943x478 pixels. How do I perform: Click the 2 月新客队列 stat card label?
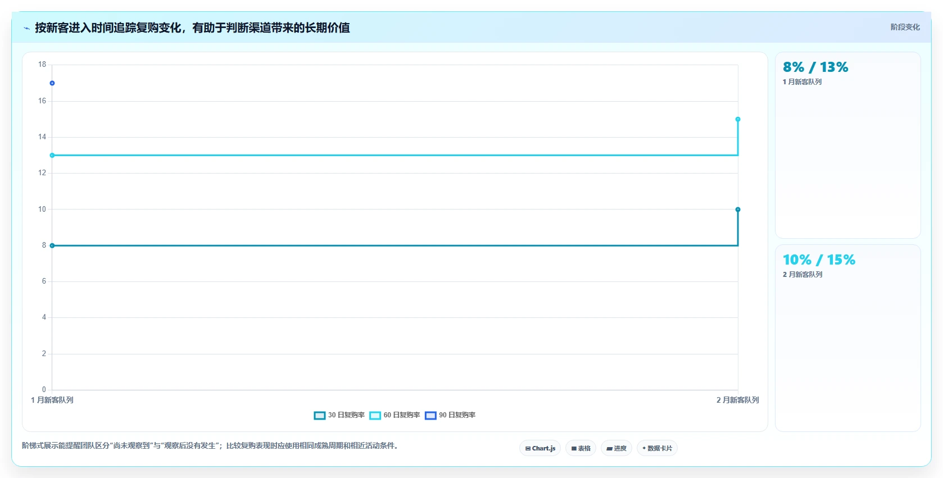click(803, 275)
